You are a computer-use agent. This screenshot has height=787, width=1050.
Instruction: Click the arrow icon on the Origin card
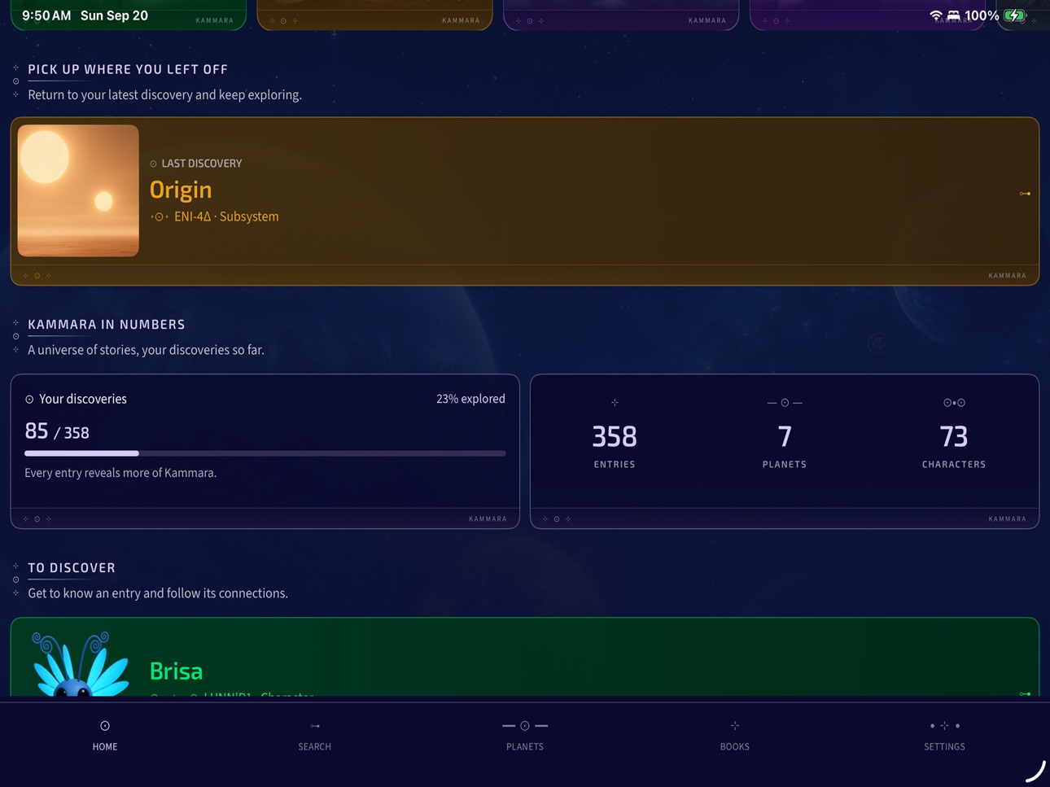click(1025, 194)
